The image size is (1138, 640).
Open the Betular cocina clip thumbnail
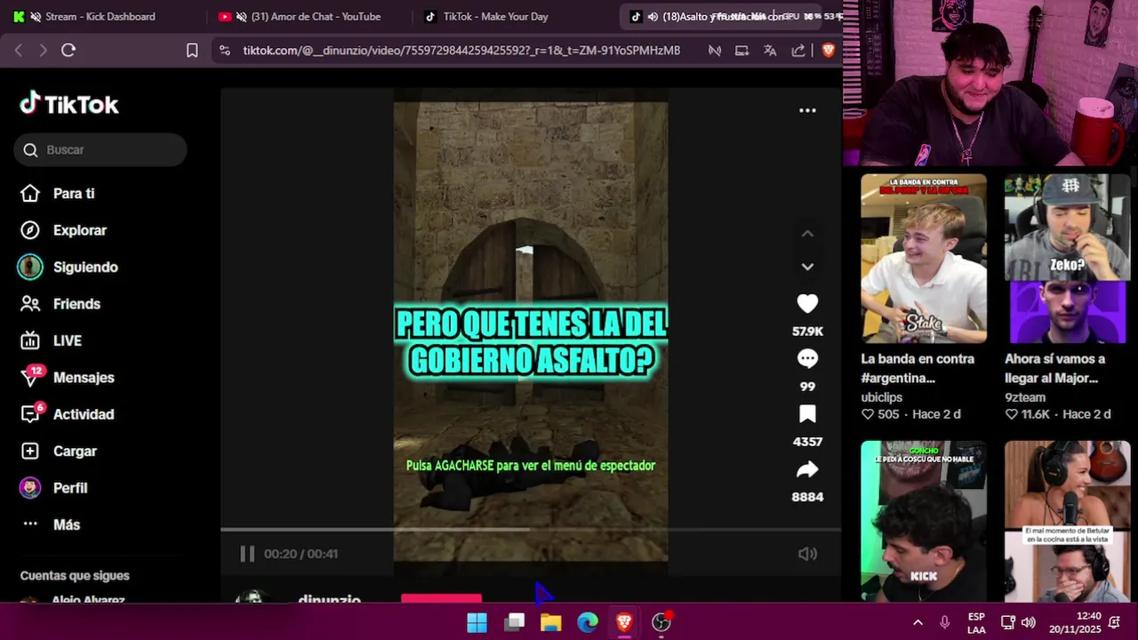[x=1067, y=522]
